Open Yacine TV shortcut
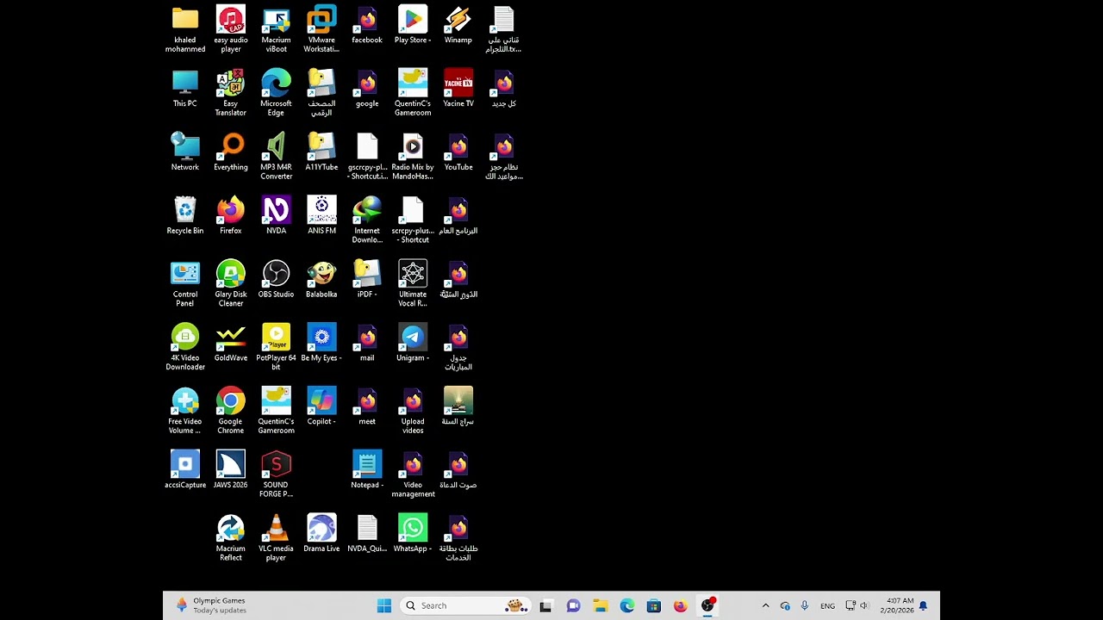 click(x=458, y=89)
